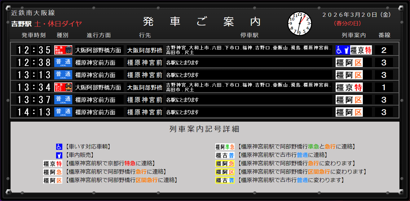The image size is (410, 201).
Task: Click the 車内販売 cup icon in the legend
Action: click(59, 155)
